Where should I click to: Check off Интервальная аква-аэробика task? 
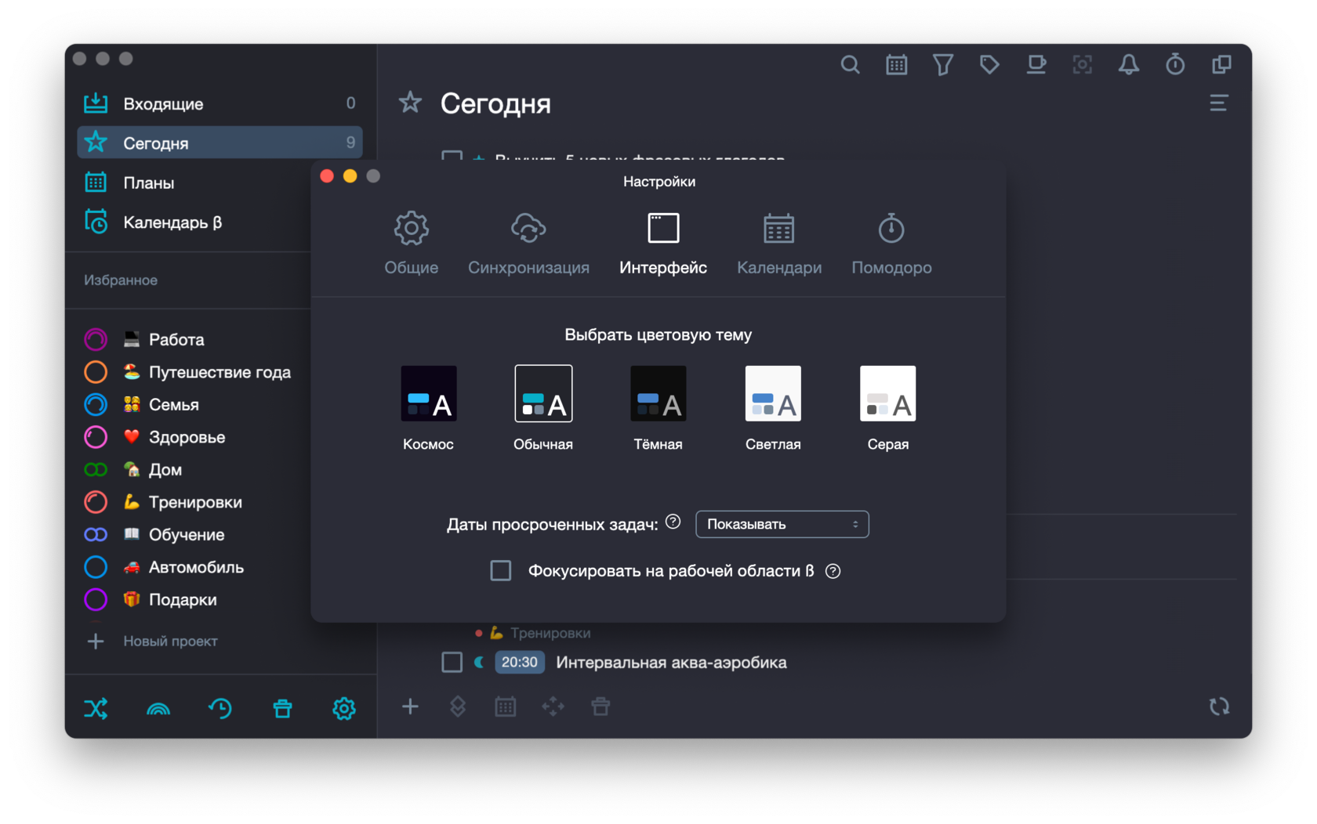452,662
